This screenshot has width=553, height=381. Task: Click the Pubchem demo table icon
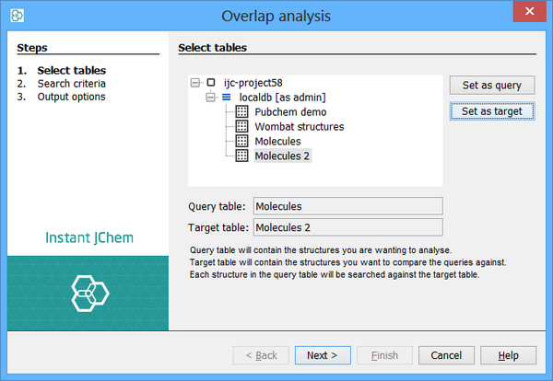pyautogui.click(x=242, y=111)
